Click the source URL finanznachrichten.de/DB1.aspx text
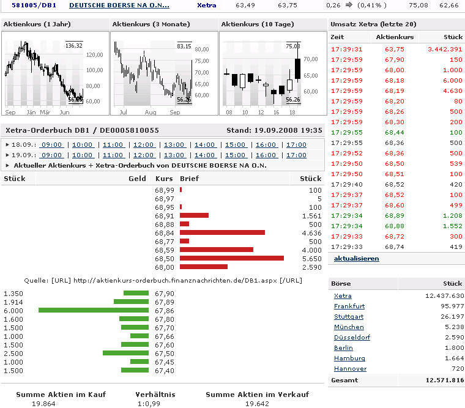The width and height of the screenshot is (465, 408). pos(175,281)
